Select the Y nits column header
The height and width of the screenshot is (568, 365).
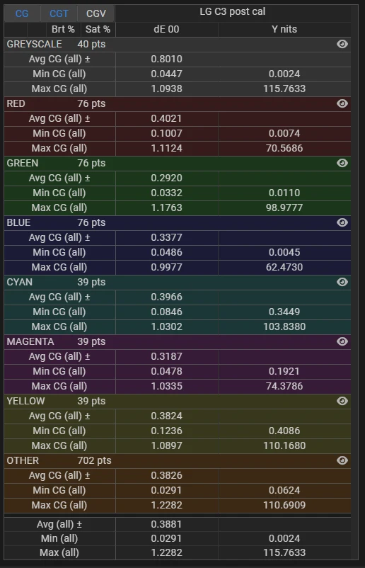point(284,29)
